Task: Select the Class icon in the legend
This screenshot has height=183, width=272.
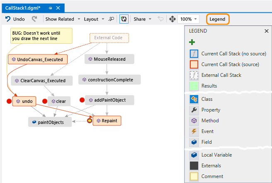Action: (x=194, y=99)
